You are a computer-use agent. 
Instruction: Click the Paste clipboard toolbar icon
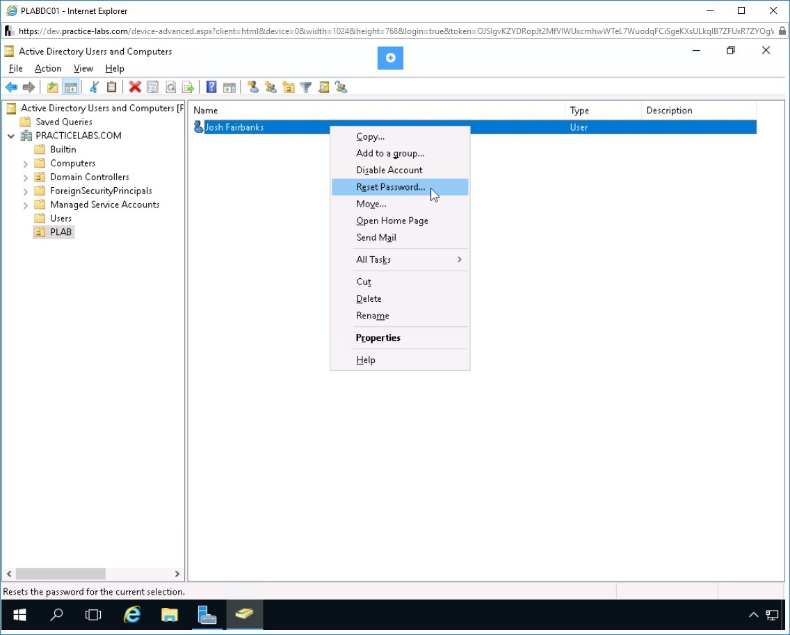(x=111, y=87)
